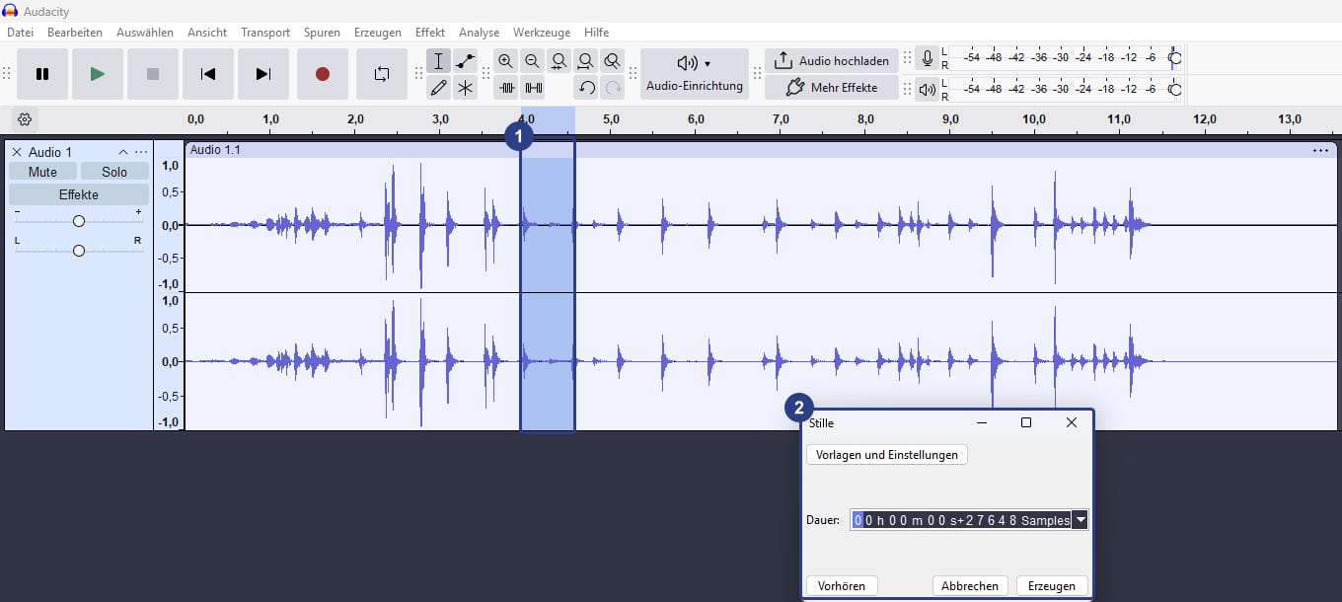Select the I-beam Selection tool
Viewport: 1342px width, 602px height.
click(439, 61)
